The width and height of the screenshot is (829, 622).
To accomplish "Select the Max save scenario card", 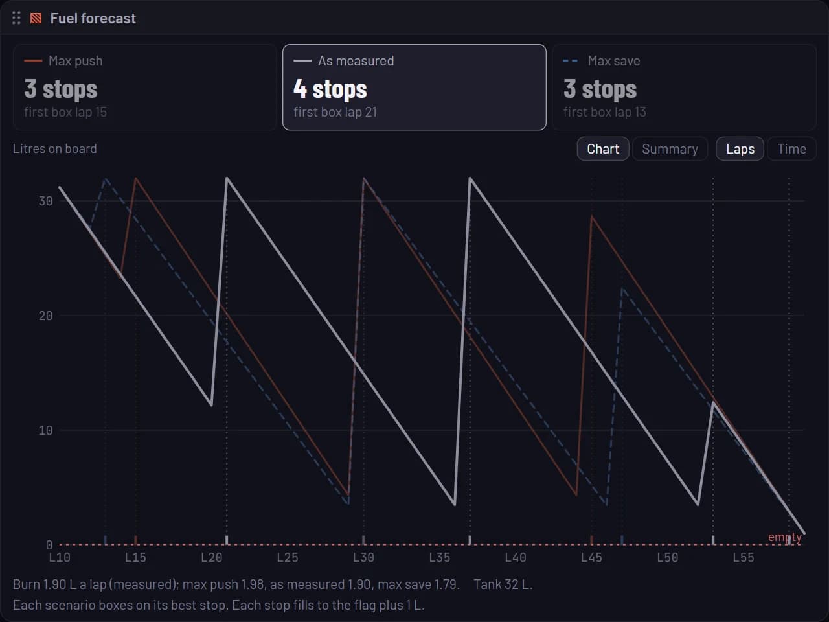I will click(x=684, y=87).
